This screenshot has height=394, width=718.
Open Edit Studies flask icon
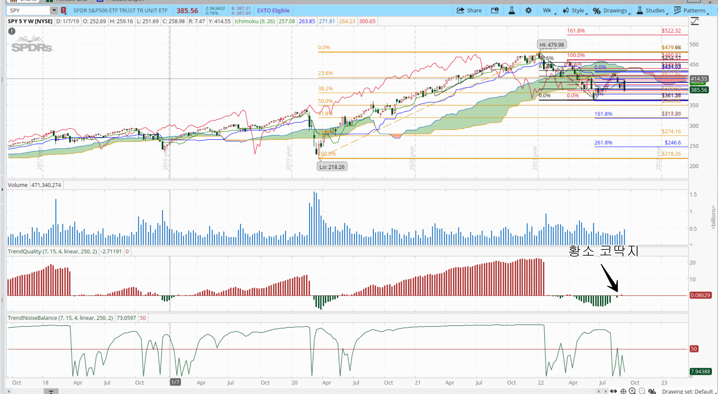512,11
